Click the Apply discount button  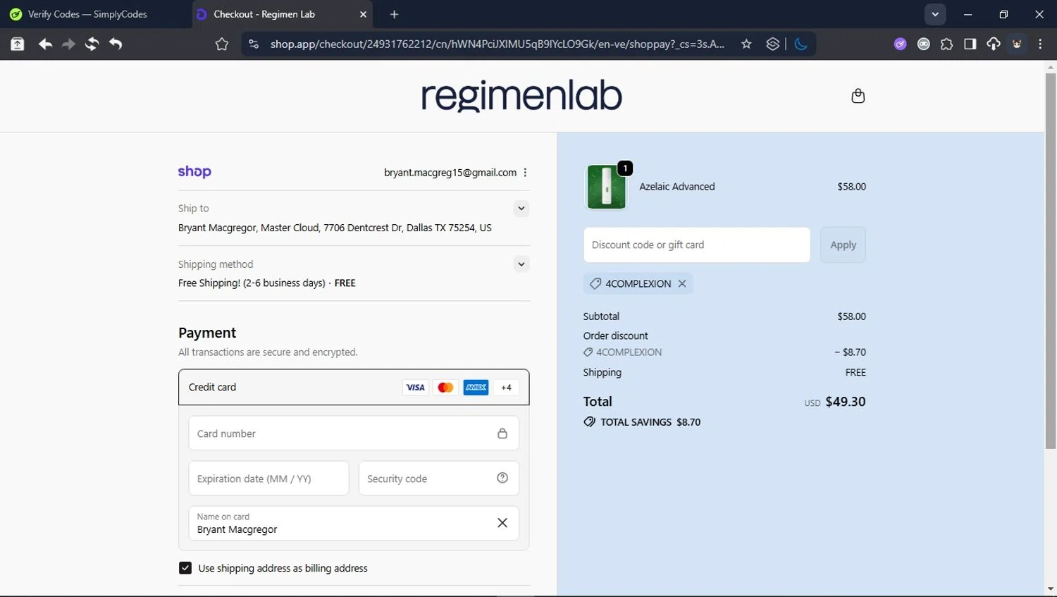click(843, 245)
